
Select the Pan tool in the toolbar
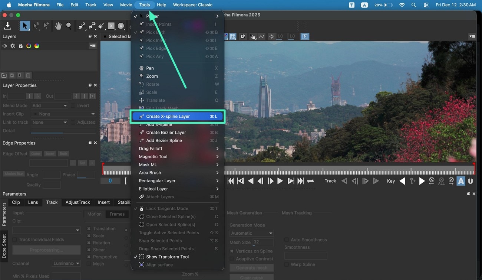(58, 26)
